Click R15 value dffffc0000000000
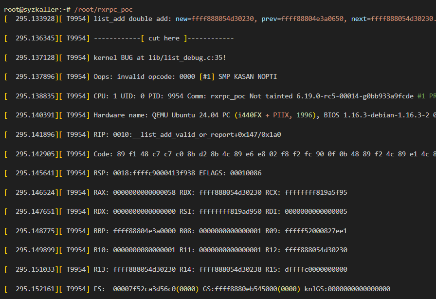 316,269
